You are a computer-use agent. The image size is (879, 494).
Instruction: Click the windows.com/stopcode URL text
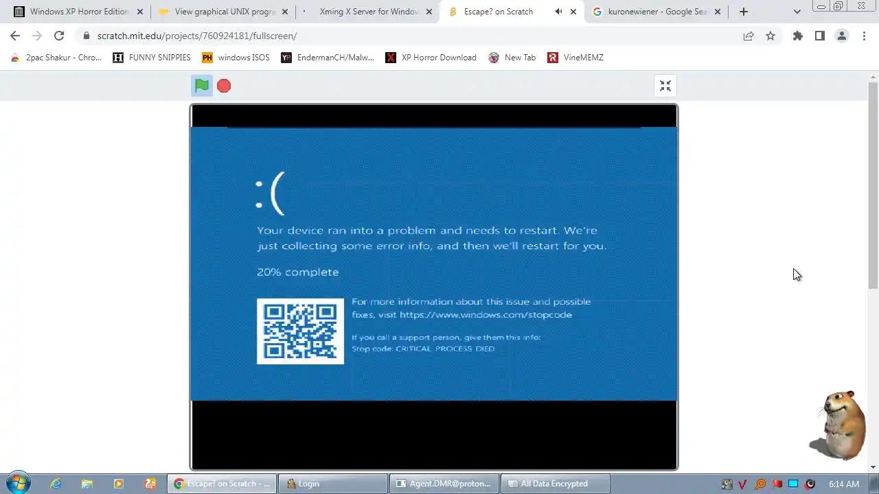click(x=486, y=315)
